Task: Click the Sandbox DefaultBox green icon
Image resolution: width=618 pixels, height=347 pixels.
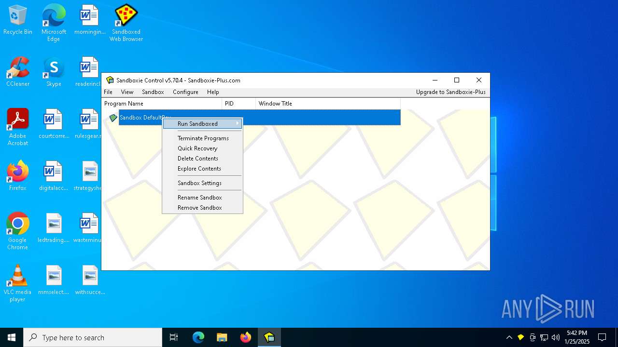Action: coord(113,118)
